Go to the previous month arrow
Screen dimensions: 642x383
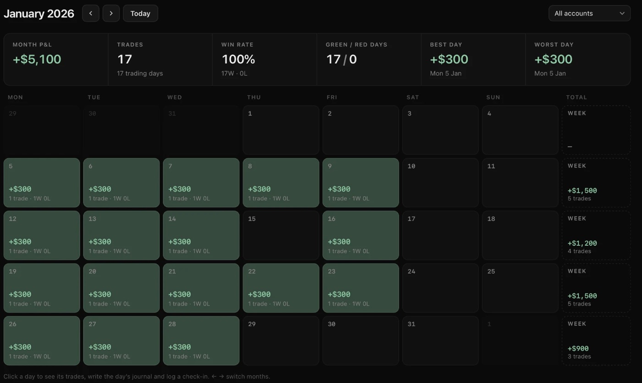tap(91, 13)
